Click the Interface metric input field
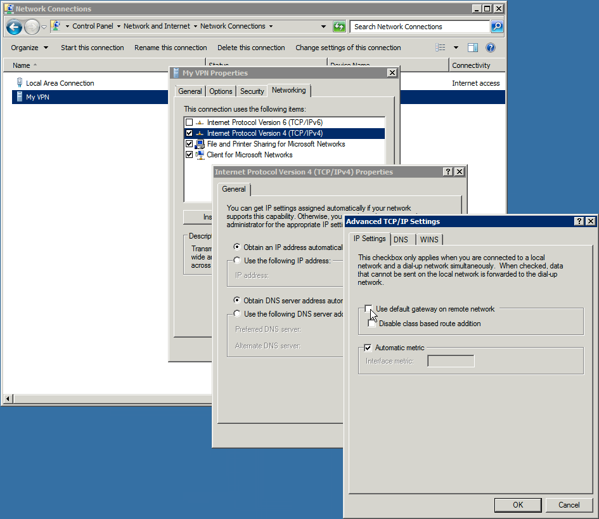The width and height of the screenshot is (599, 519). (x=451, y=360)
